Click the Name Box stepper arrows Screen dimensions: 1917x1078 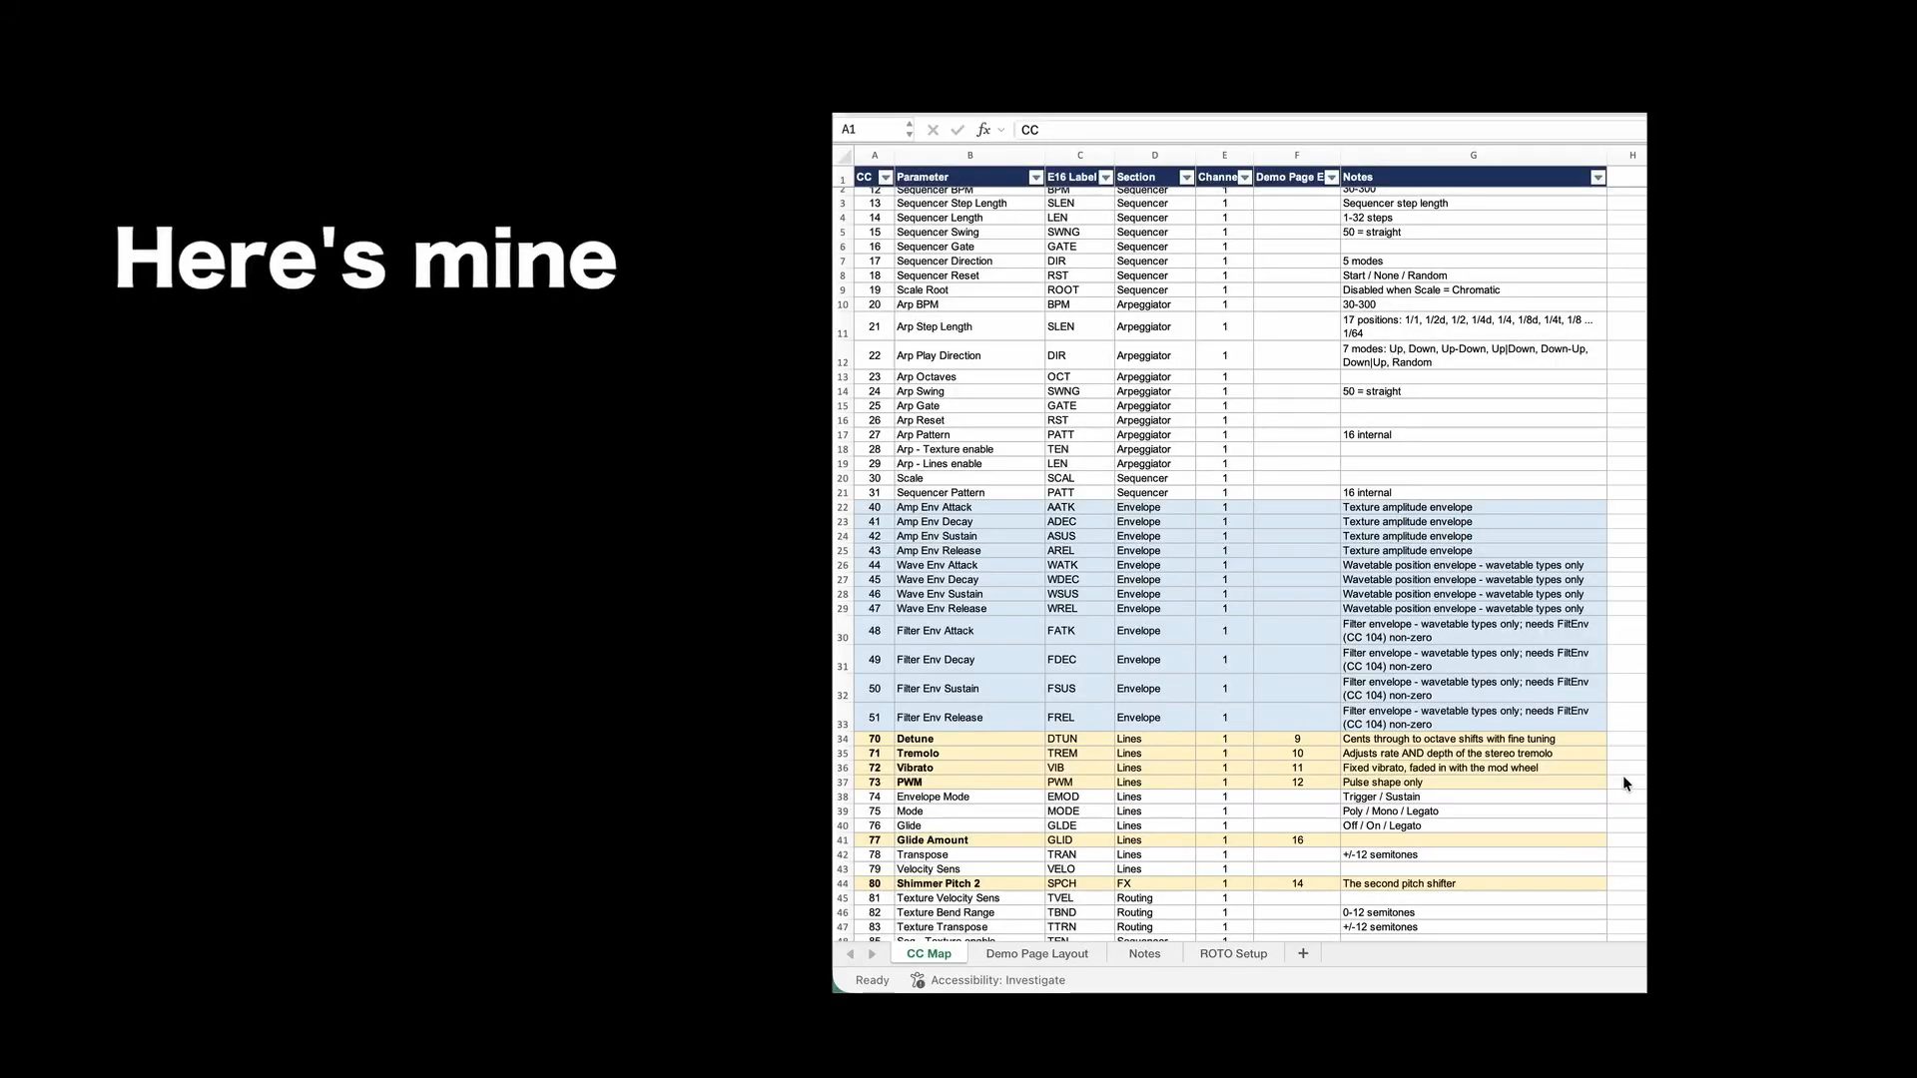pos(909,130)
